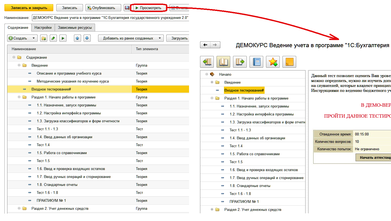Viewport: 391px width, 221px height.
Task: Expand Раздел 2 in the viewer tree
Action: tap(212, 209)
